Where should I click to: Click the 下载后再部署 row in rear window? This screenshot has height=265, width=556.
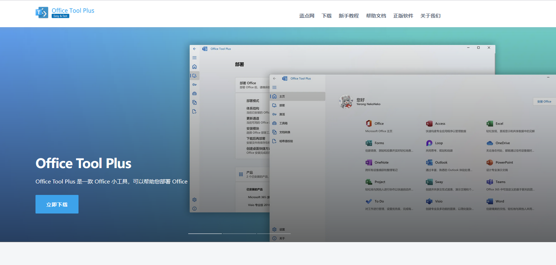click(256, 138)
